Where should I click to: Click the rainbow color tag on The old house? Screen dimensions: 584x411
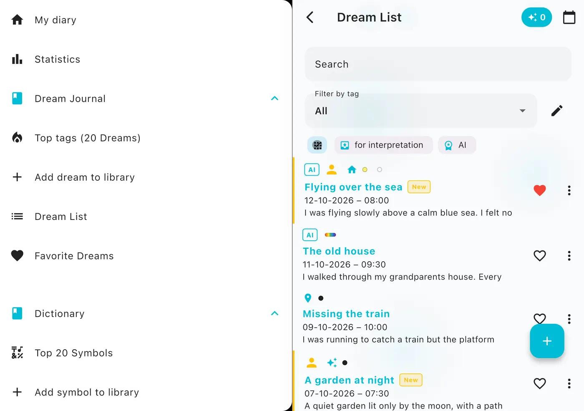330,235
